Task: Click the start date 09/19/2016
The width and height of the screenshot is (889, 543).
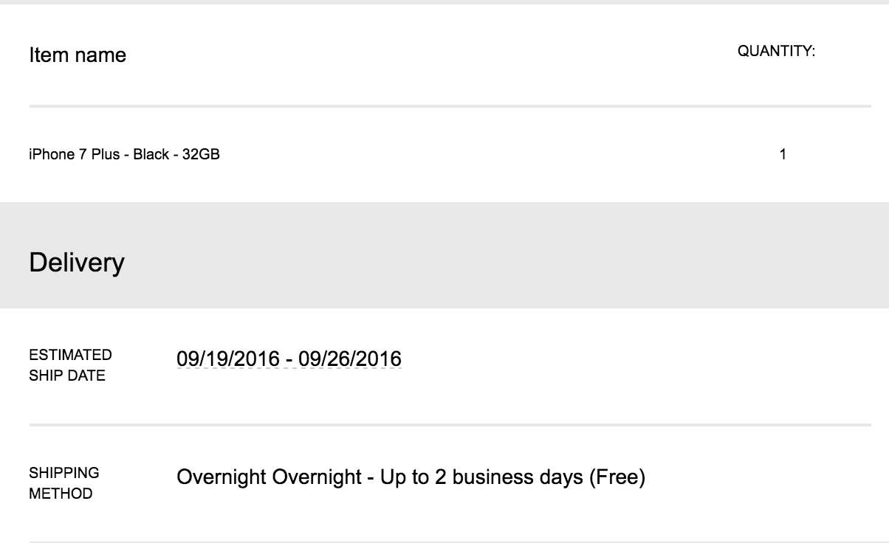Action: [227, 359]
